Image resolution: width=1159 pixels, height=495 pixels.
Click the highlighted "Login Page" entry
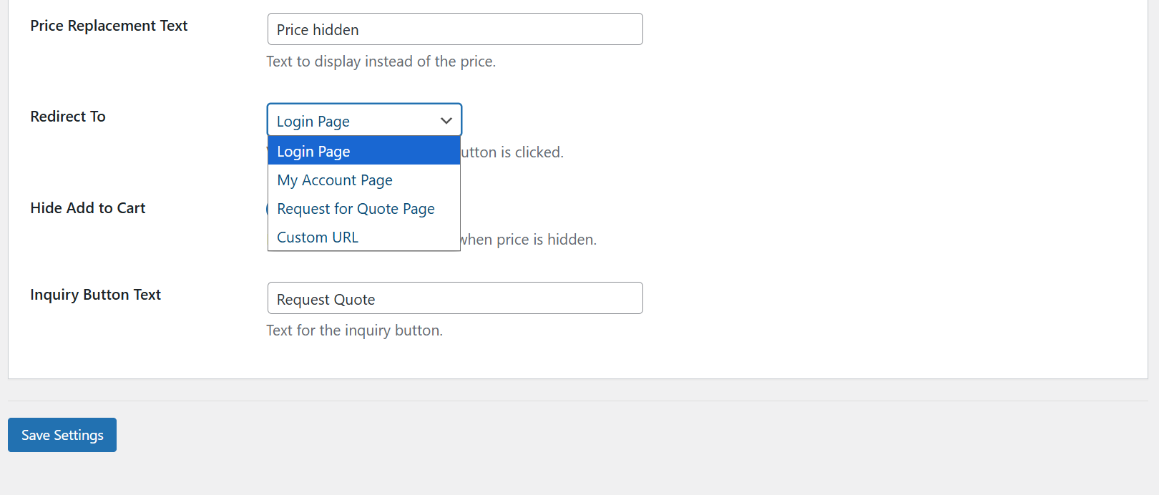pos(313,151)
